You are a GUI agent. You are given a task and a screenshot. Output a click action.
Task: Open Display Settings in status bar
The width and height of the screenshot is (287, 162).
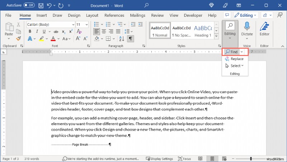pyautogui.click(x=159, y=159)
